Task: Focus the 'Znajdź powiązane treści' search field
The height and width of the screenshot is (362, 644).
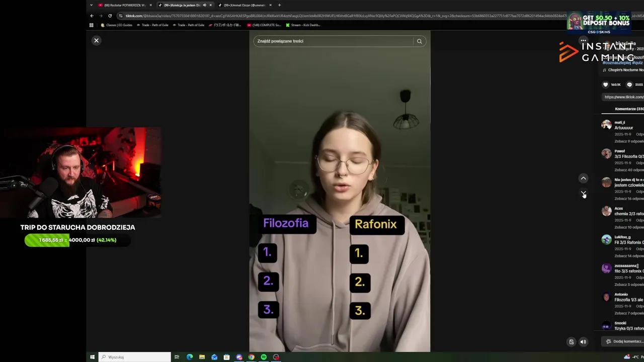Action: point(333,41)
